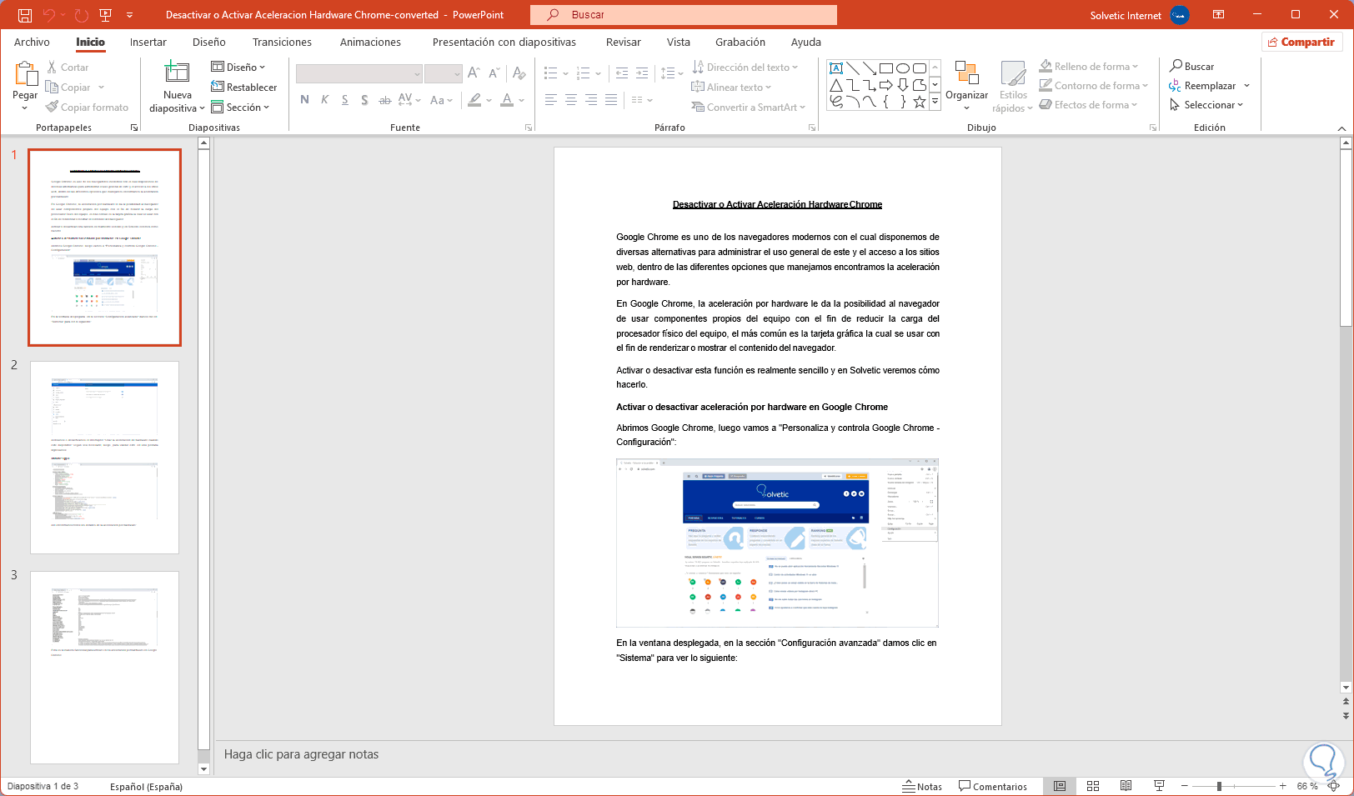Start slideshow from status bar icon
The width and height of the screenshot is (1354, 796).
(1159, 786)
